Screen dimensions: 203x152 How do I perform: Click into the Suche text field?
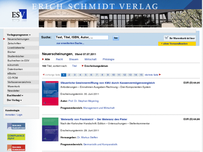coord(82,37)
